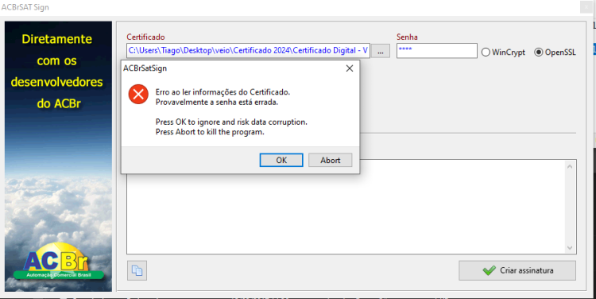Click the copy to clipboard icon button

coord(137,270)
